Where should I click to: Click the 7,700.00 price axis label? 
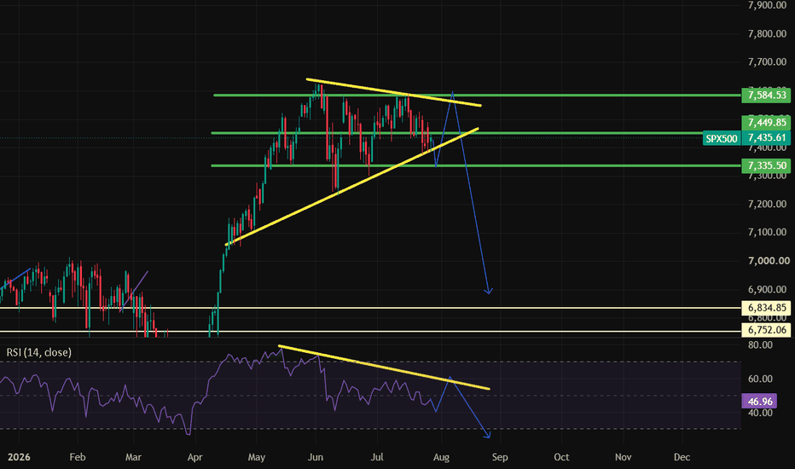(x=768, y=62)
